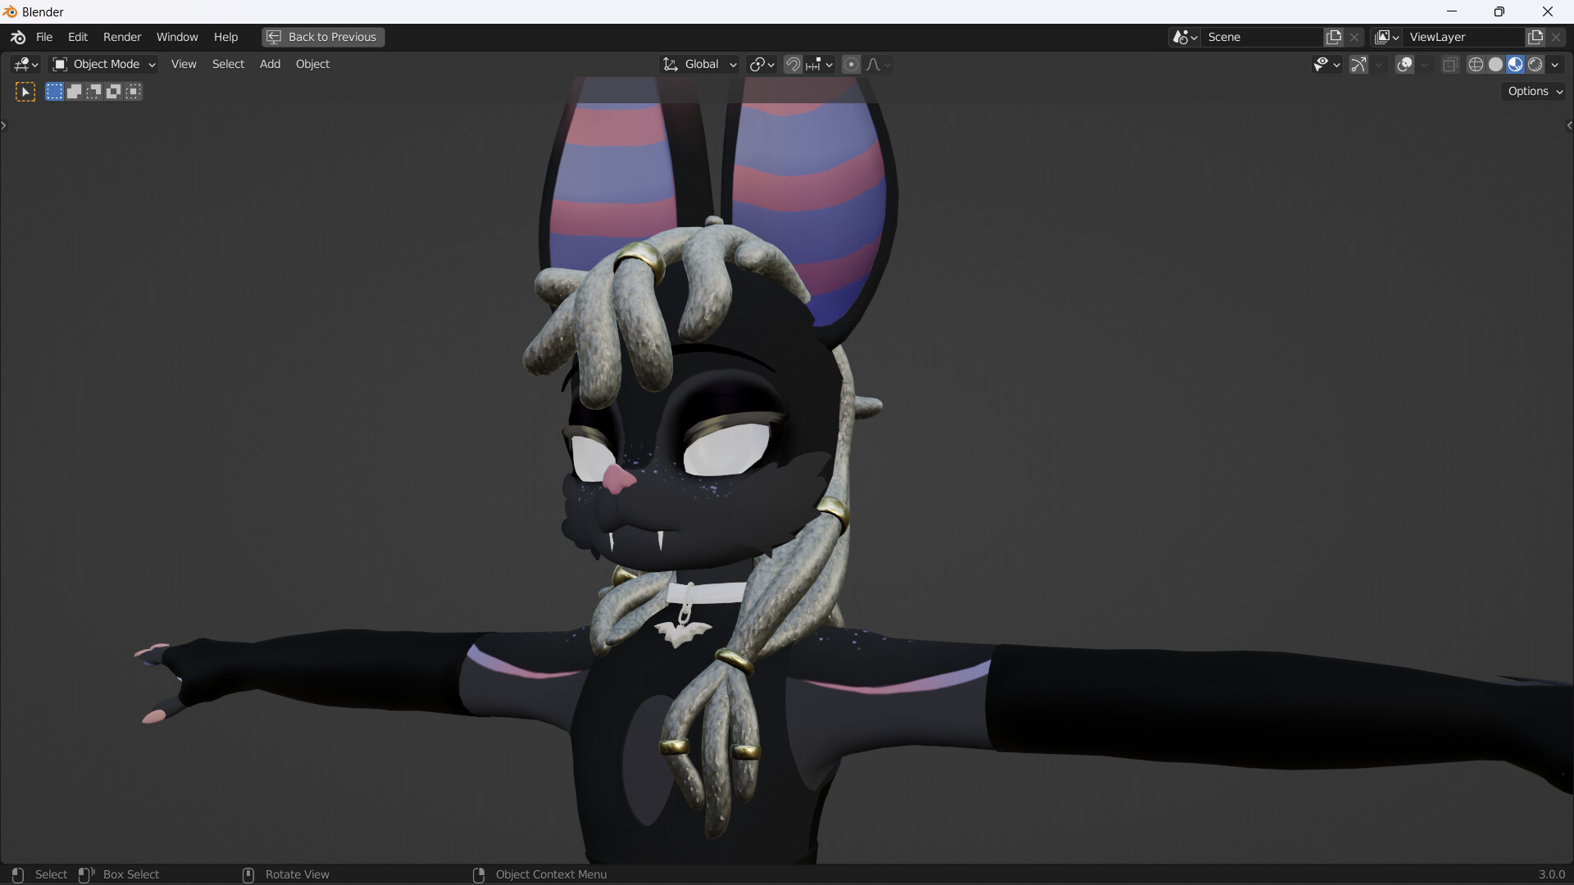Switch to Rendered viewport shading
The height and width of the screenshot is (885, 1574).
[x=1535, y=64]
